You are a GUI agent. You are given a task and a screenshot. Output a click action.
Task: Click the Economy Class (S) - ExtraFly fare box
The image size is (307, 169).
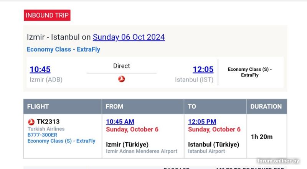(x=249, y=72)
